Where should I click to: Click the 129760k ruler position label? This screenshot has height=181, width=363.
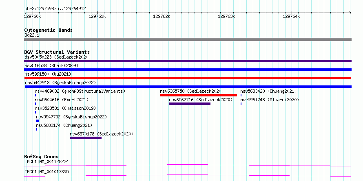click(33, 16)
